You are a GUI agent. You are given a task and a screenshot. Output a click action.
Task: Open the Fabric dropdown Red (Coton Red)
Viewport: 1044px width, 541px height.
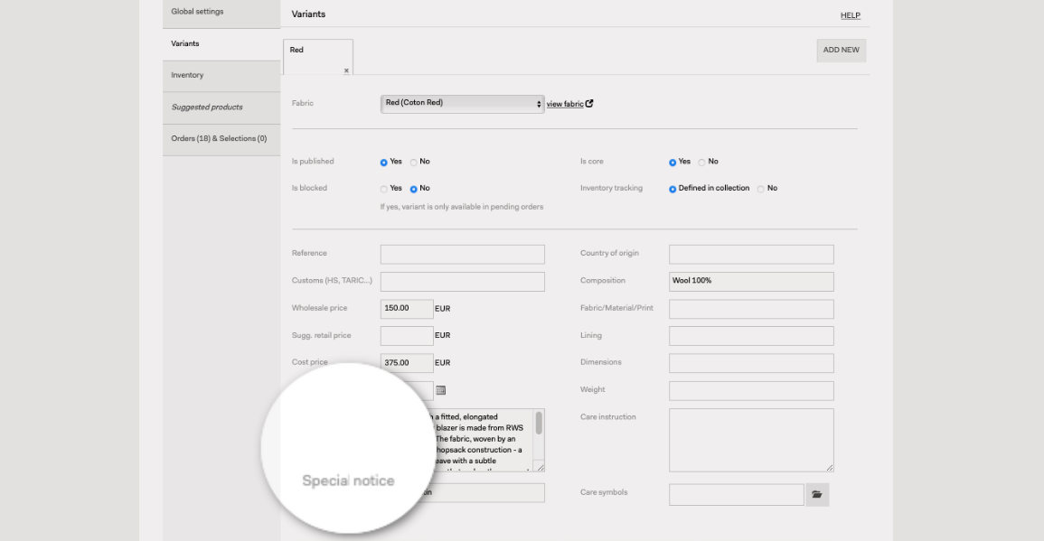click(x=462, y=104)
